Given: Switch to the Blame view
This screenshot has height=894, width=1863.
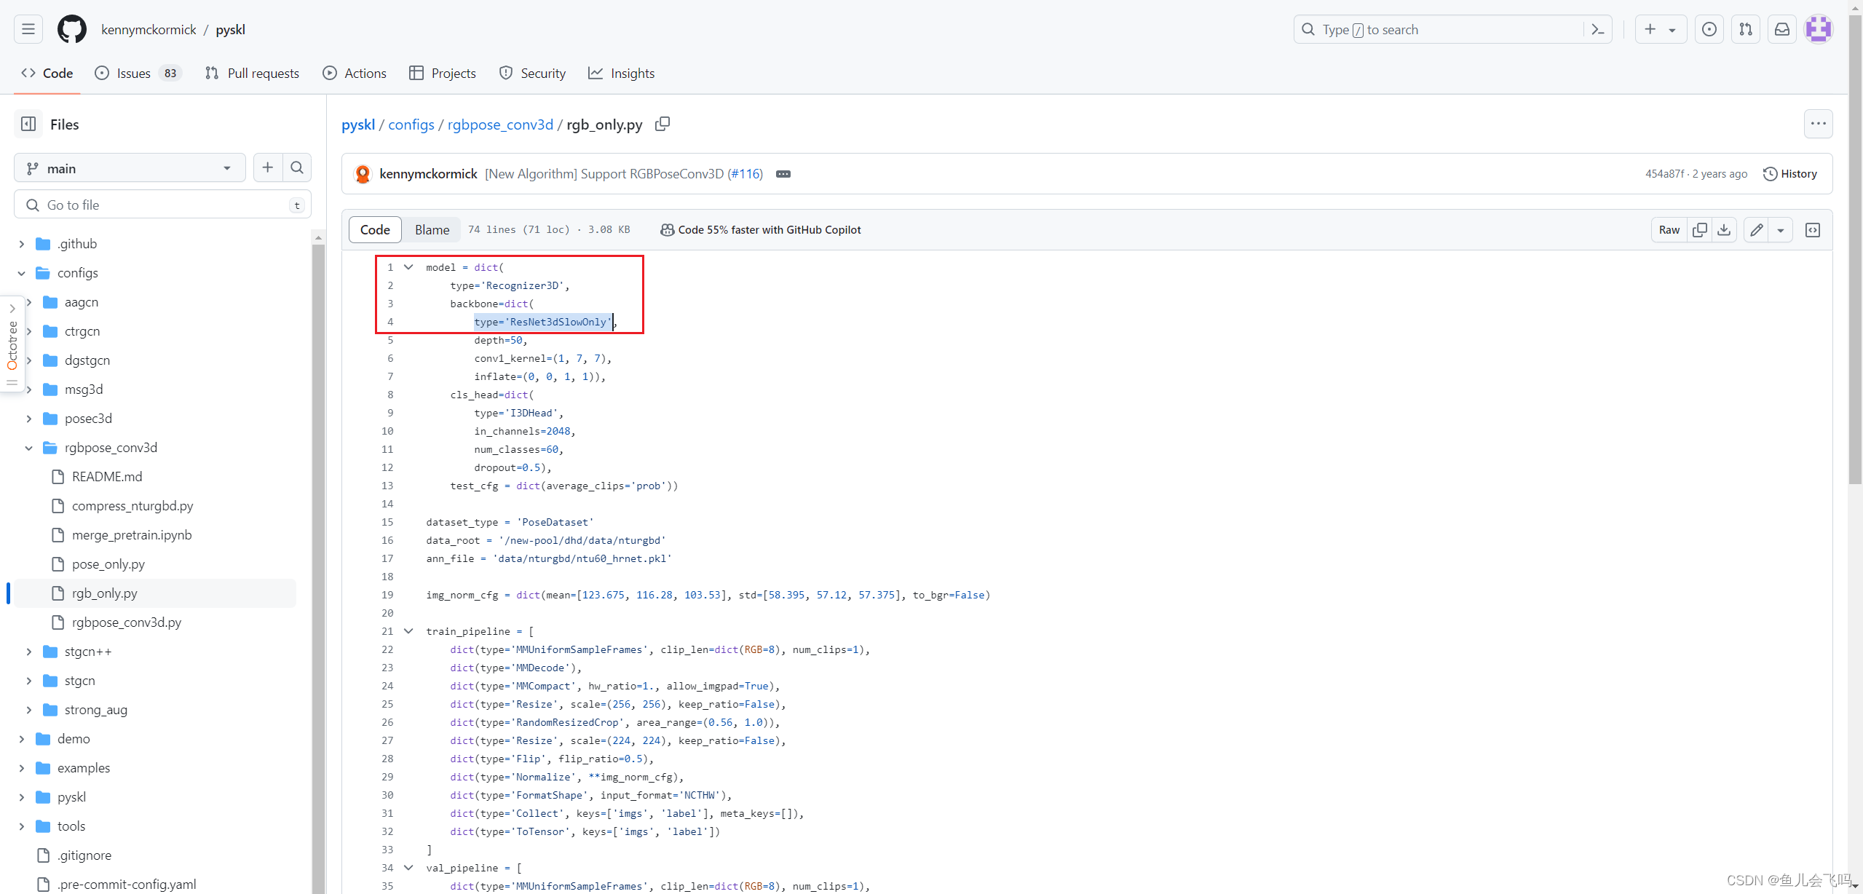Looking at the screenshot, I should point(432,230).
